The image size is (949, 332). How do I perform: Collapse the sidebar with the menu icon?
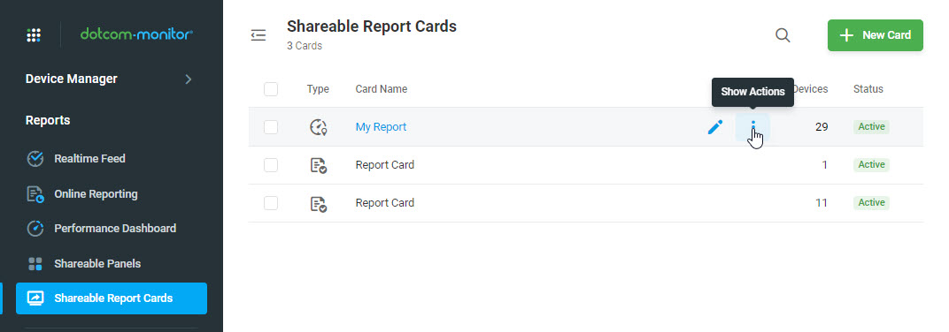coord(258,35)
